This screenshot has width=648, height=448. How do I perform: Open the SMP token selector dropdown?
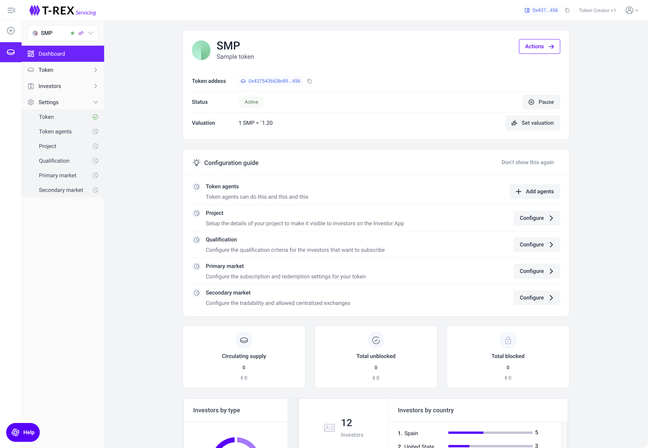[90, 33]
